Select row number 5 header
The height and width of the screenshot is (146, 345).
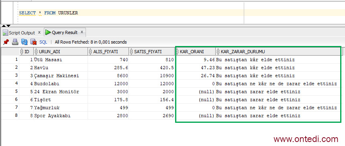(x=10, y=92)
